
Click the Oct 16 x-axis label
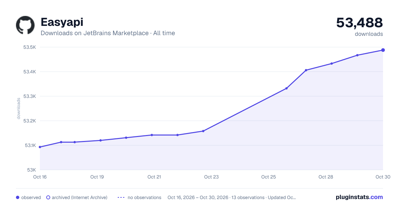pos(40,177)
